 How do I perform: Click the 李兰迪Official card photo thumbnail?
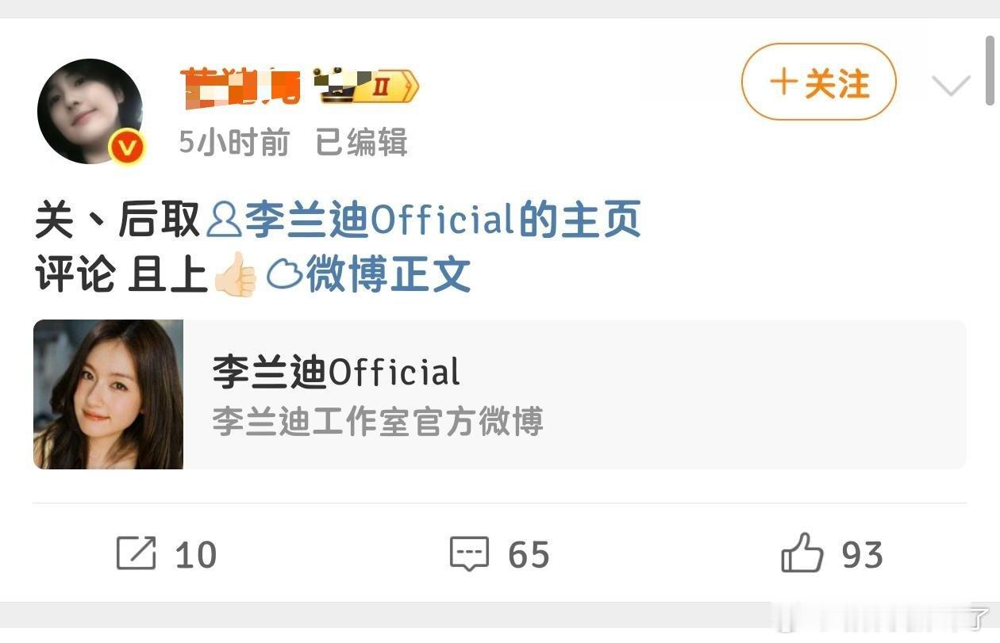point(109,394)
